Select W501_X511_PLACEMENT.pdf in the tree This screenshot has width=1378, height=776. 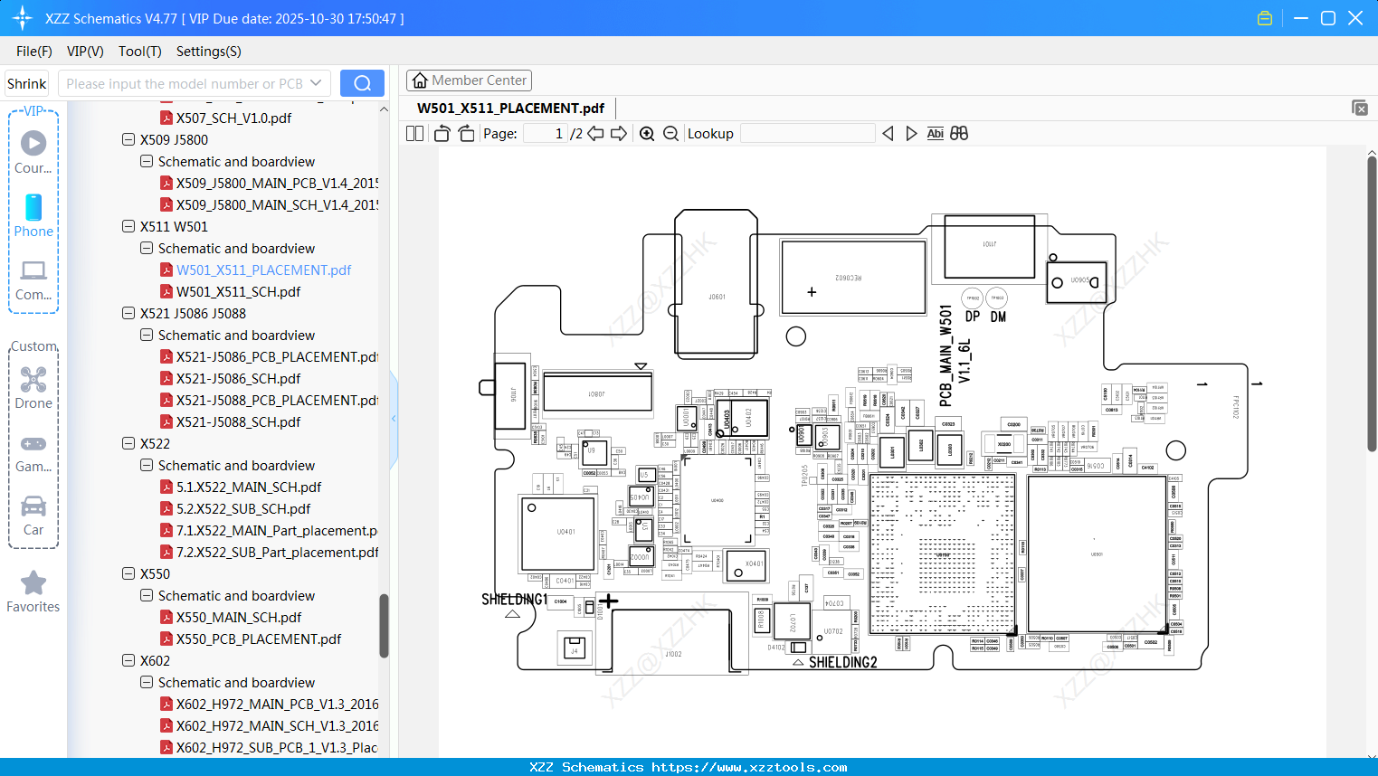[263, 270]
